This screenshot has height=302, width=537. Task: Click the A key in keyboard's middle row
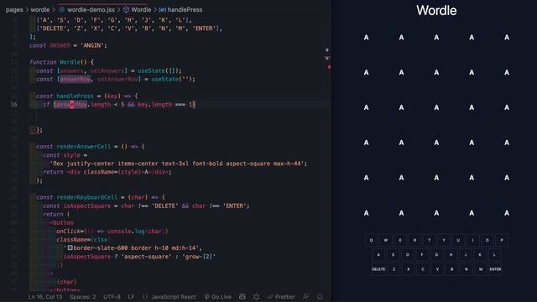378,255
